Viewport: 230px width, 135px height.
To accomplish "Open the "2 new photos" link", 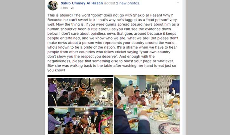I will [x=128, y=3].
